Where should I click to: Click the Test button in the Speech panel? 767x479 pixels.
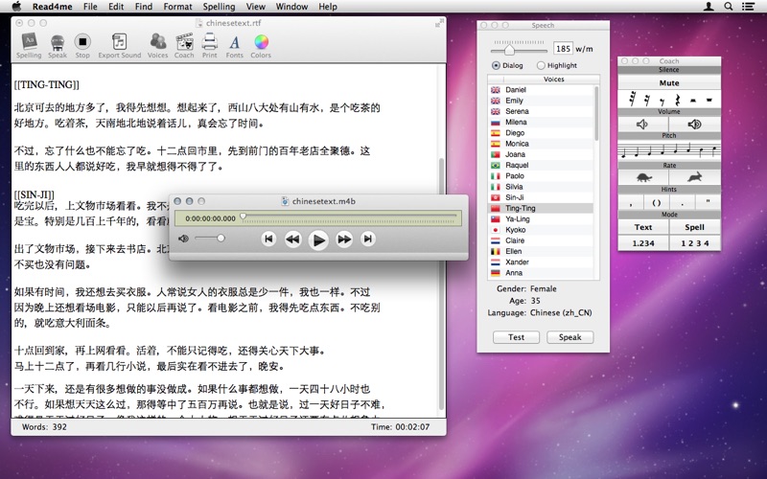[x=516, y=337]
